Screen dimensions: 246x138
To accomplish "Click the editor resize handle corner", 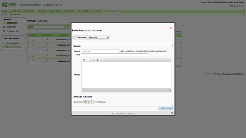I will (x=170, y=90).
